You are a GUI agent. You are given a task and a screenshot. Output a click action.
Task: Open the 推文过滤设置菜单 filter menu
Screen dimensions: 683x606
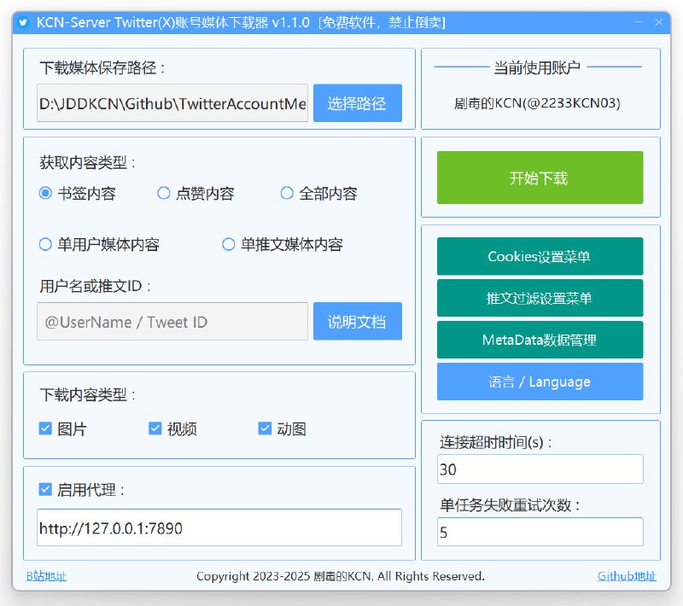540,298
